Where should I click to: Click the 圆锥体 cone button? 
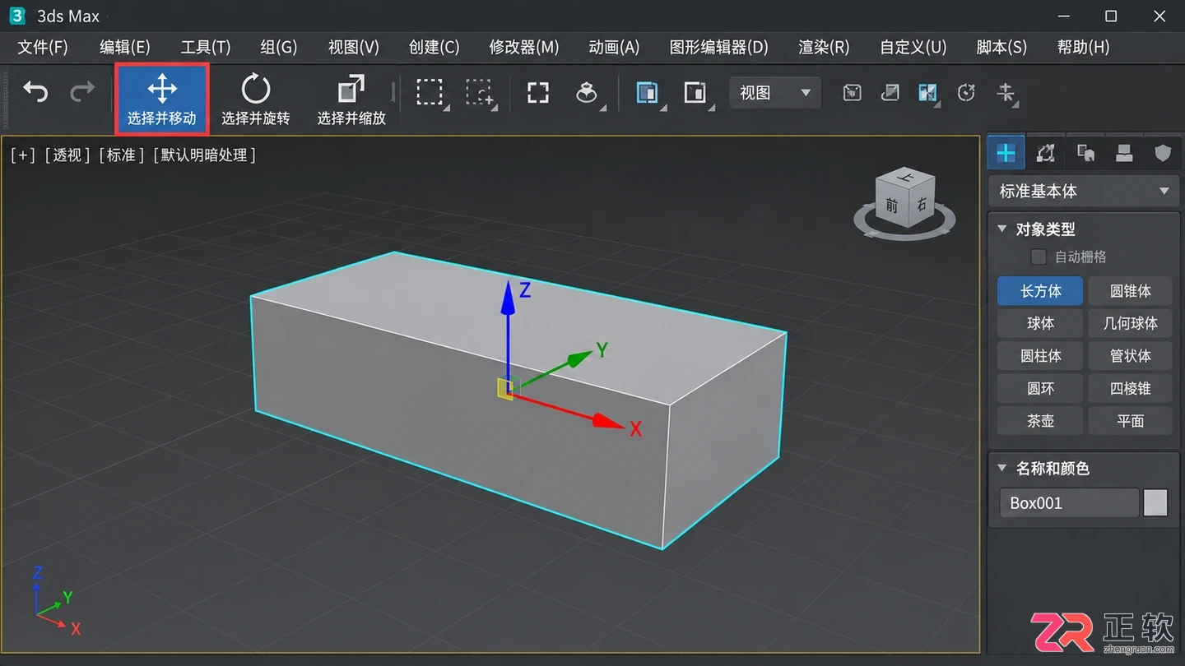click(1130, 291)
